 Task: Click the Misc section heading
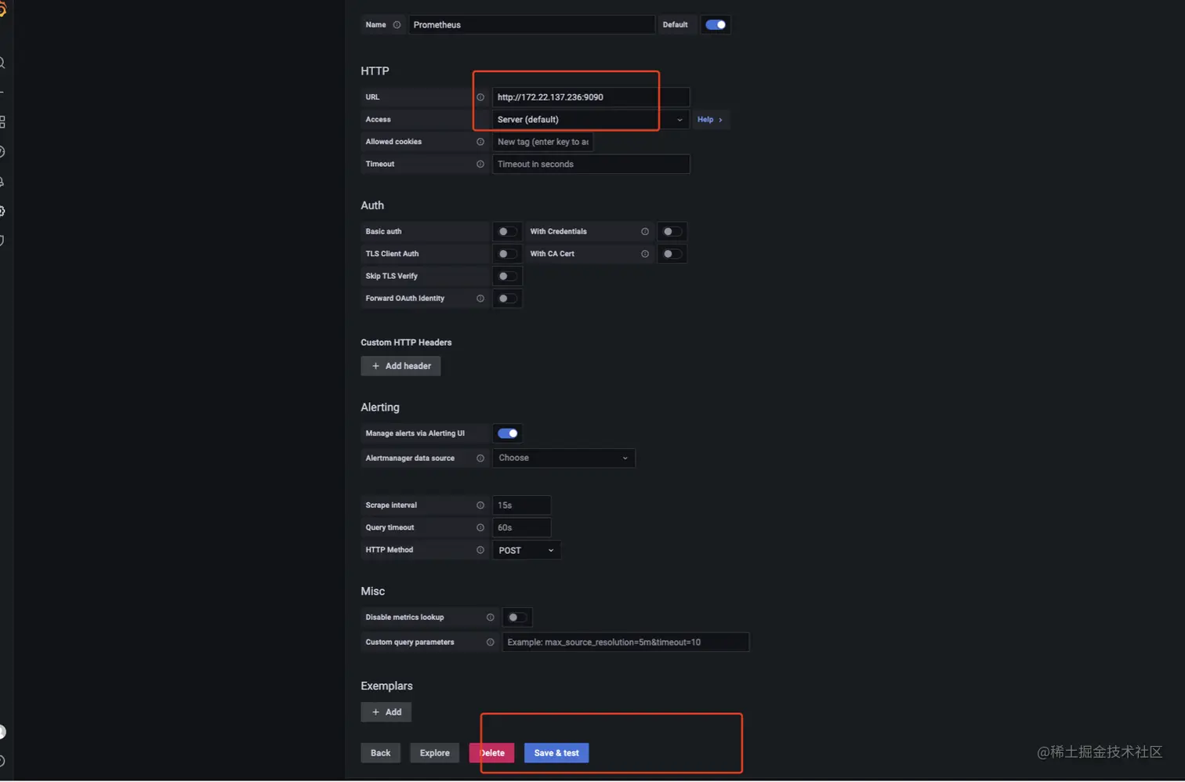[x=372, y=591]
